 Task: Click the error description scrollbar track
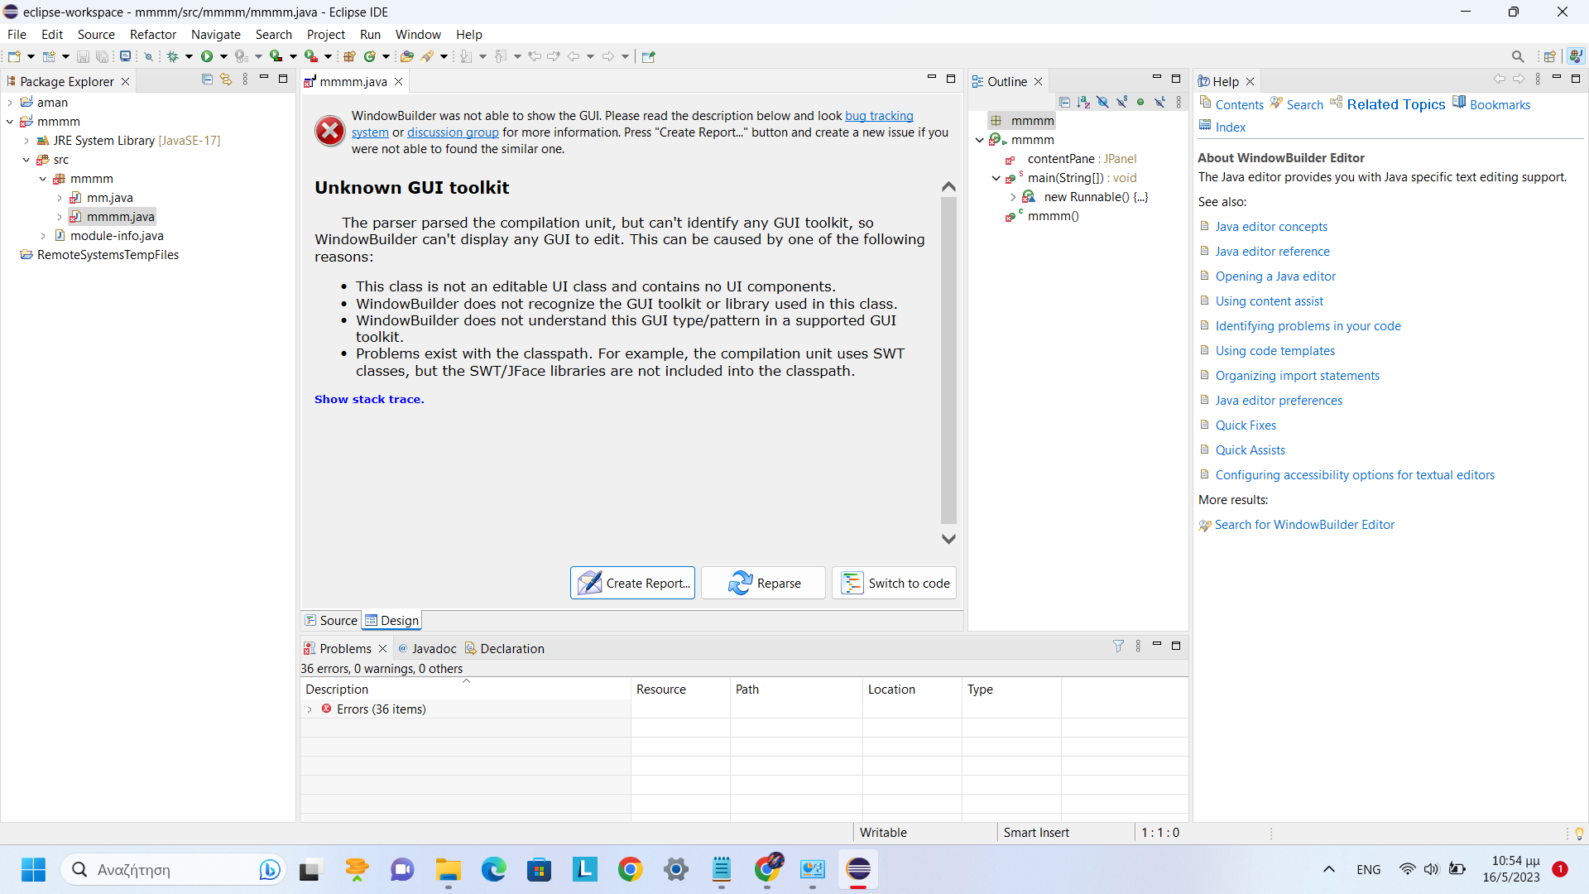(948, 361)
